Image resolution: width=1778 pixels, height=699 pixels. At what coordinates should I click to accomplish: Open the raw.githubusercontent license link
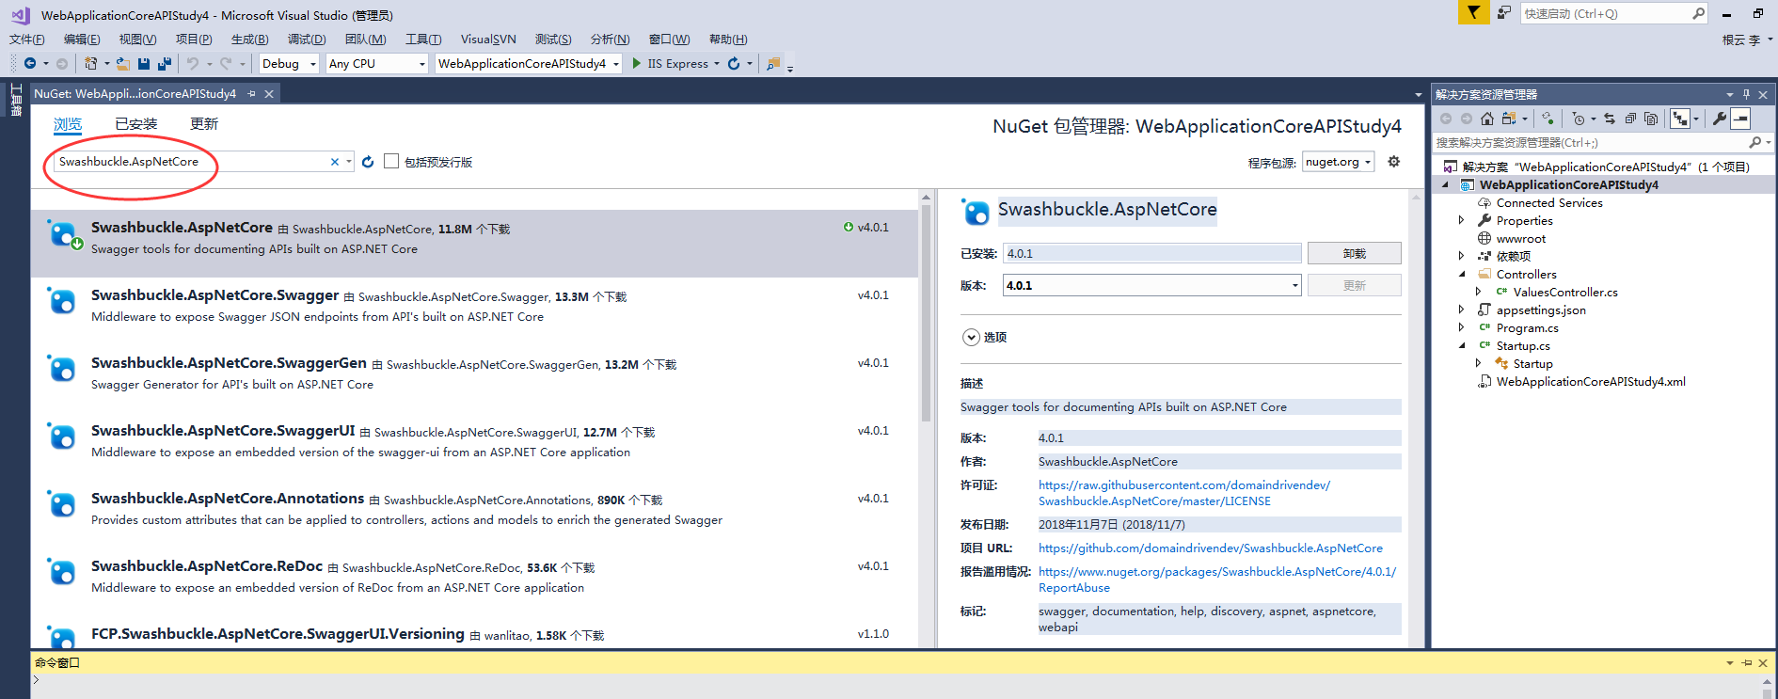click(1184, 493)
